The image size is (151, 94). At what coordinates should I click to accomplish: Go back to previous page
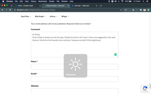point(3,10)
